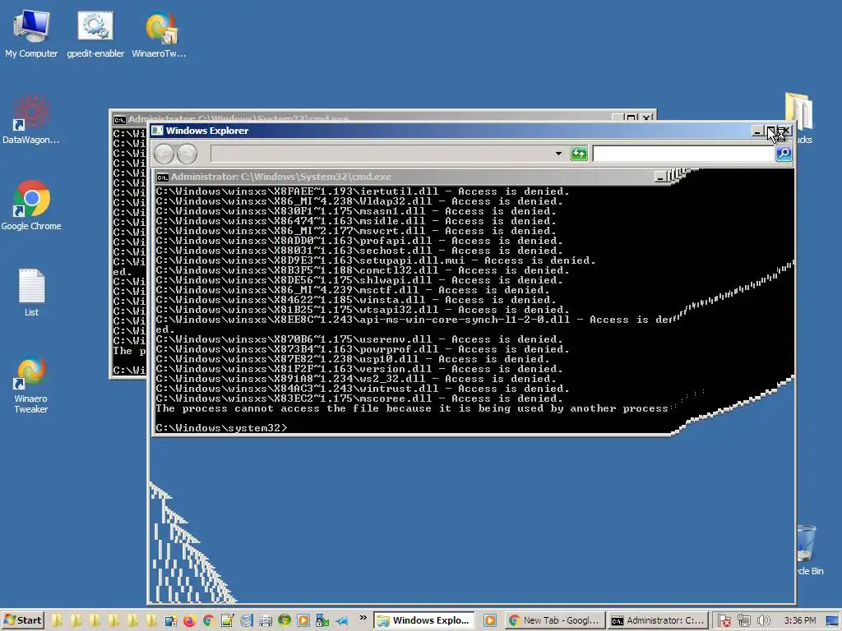Click the foreground cmd.exe system menu icon
842x631 pixels.
pyautogui.click(x=162, y=177)
